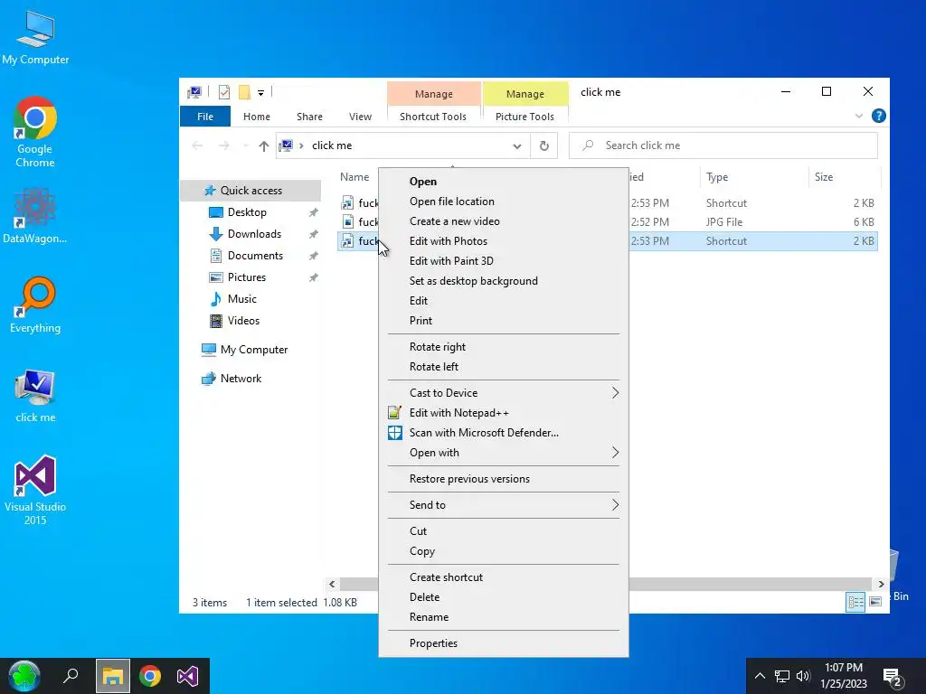Click the Properties quick access toolbar icon
The image size is (926, 694).
tap(224, 92)
